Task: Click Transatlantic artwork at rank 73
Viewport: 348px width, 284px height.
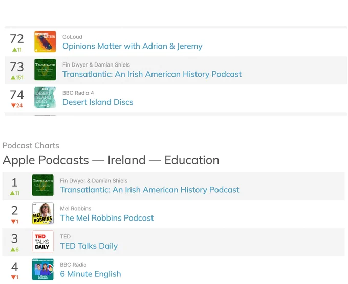Action: click(x=45, y=70)
